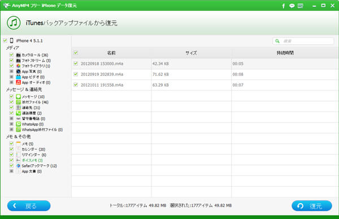Click the App 写真 icon
339x219 pixels.
click(19, 71)
